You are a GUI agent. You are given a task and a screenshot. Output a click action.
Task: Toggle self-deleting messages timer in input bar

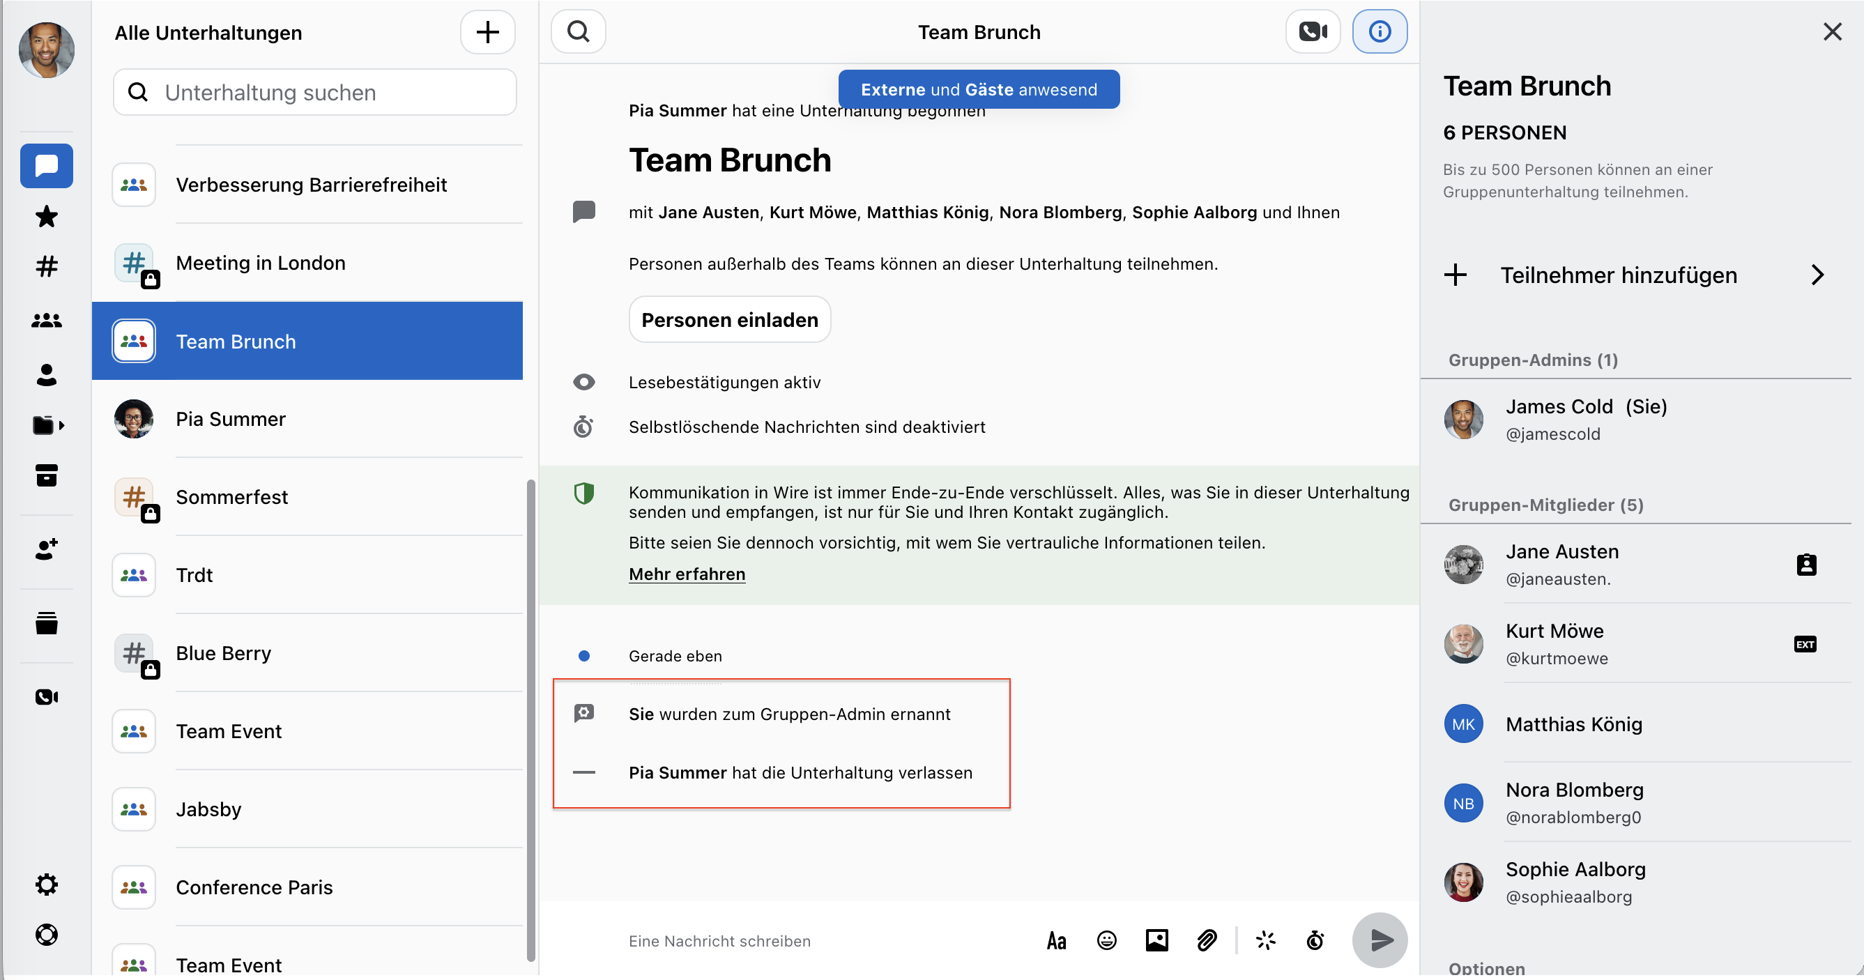click(1315, 940)
